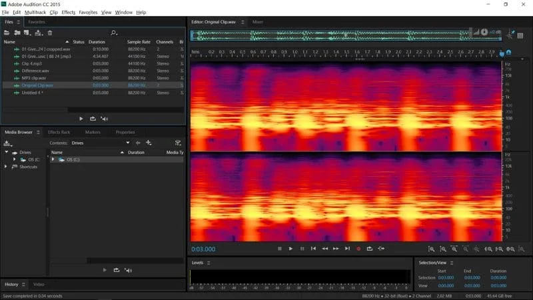Click Open File icon in Files panel
This screenshot has width=533, height=300.
(x=7, y=33)
